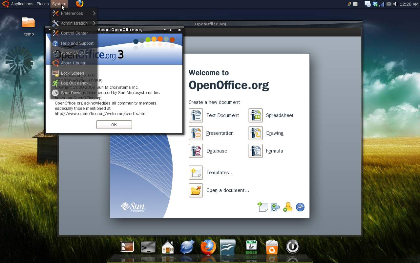Screen dimensions: 420x263
Task: Click the credits.html URL text
Action: tap(102, 114)
